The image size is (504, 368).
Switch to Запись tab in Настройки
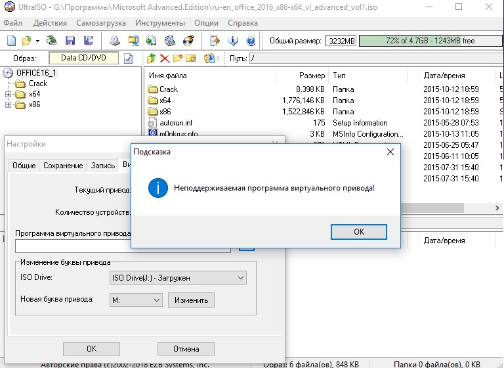[103, 166]
